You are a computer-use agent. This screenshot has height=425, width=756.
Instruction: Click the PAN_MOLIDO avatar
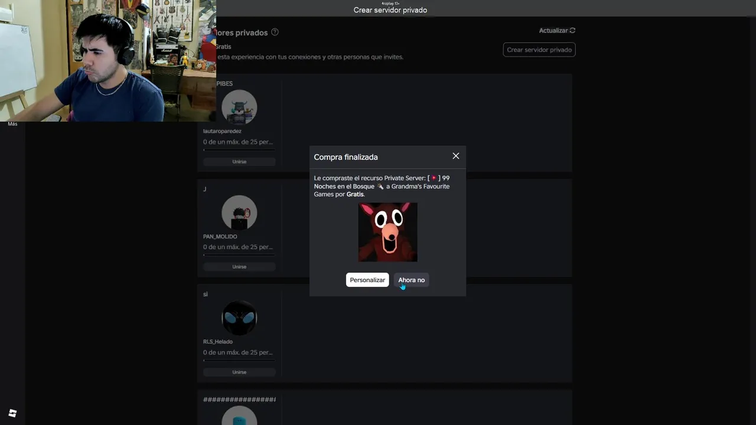[x=239, y=212]
